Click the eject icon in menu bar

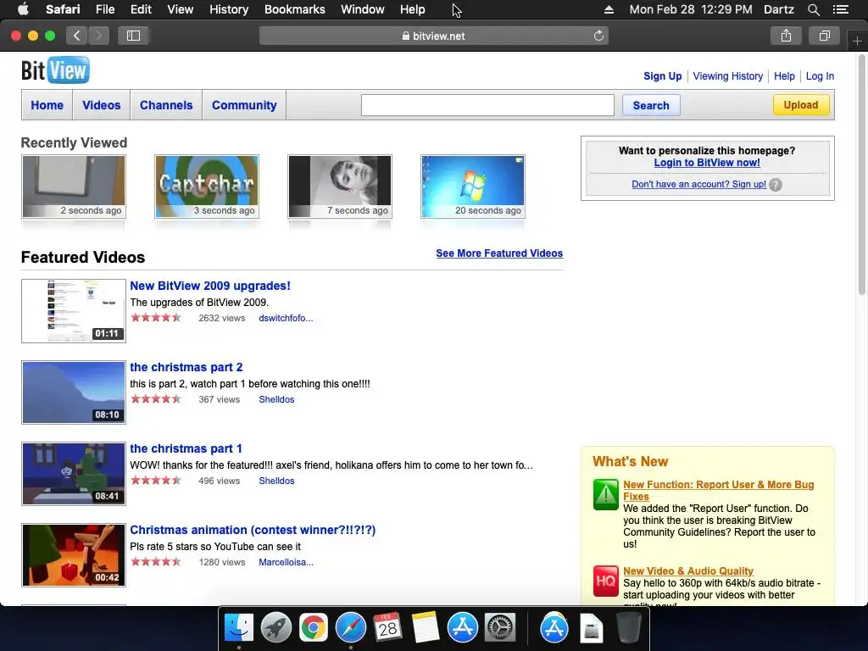click(x=609, y=9)
